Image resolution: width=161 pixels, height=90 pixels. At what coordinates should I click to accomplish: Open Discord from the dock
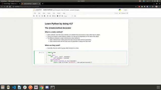[x=47, y=87]
